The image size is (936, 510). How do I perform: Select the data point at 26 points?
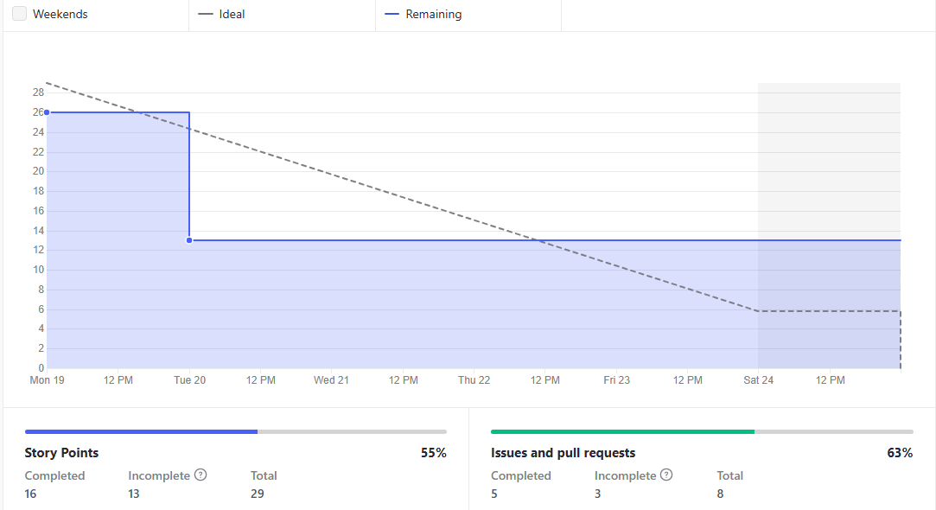tap(47, 112)
